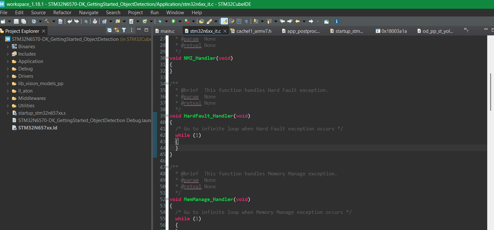Open the Refactor menu
The height and width of the screenshot is (230, 494).
[x=62, y=12]
